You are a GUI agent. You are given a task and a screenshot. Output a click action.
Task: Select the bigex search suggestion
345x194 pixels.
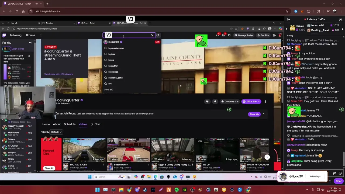[132, 60]
